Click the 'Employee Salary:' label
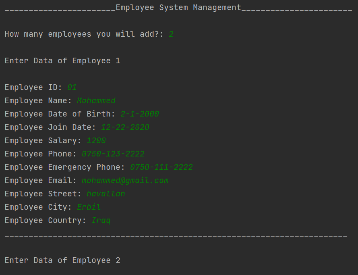 tap(43, 140)
